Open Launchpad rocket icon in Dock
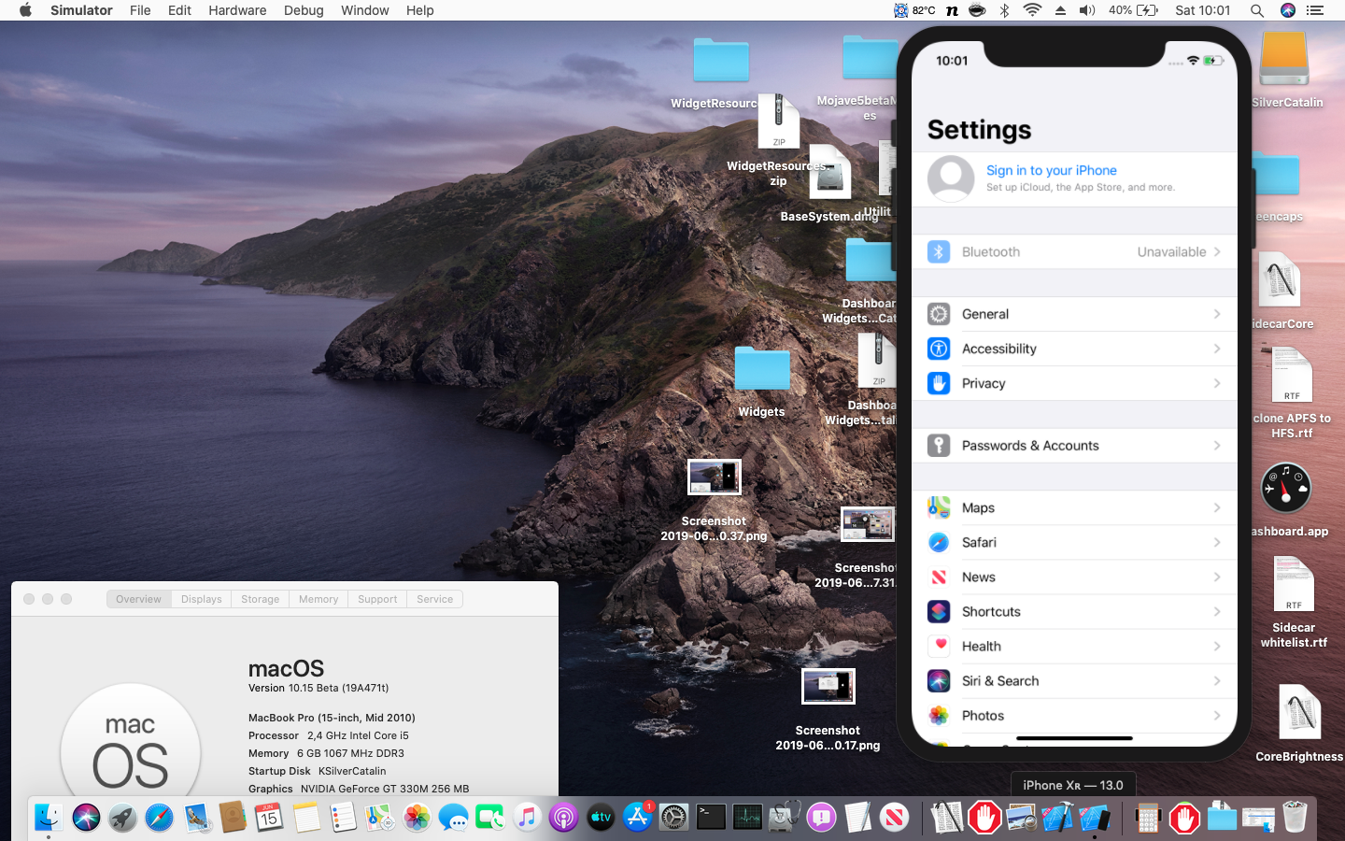The image size is (1345, 841). pos(122,818)
